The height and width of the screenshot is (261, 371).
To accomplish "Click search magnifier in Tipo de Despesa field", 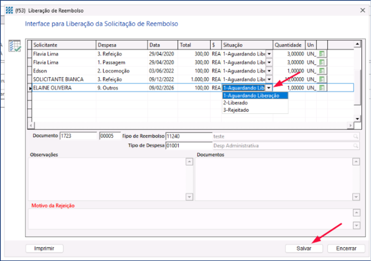I will click(x=356, y=145).
